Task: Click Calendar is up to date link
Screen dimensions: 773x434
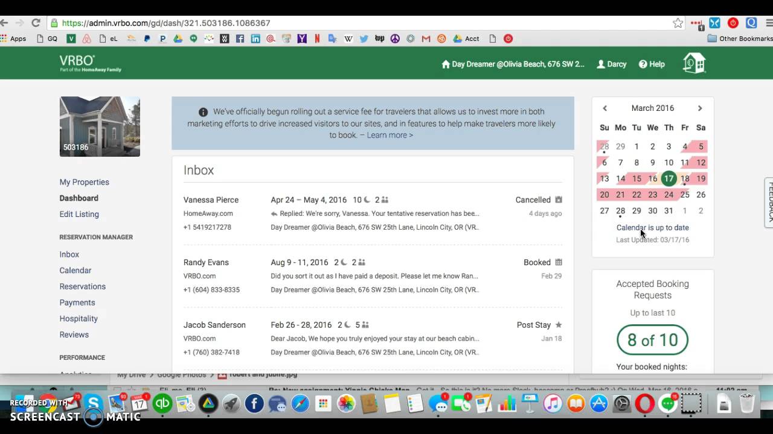Action: pyautogui.click(x=652, y=228)
